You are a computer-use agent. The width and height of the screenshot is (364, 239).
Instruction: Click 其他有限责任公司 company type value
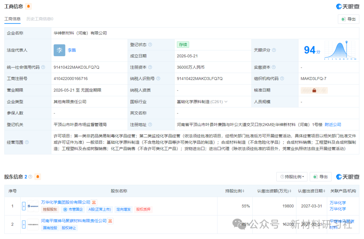(70, 102)
